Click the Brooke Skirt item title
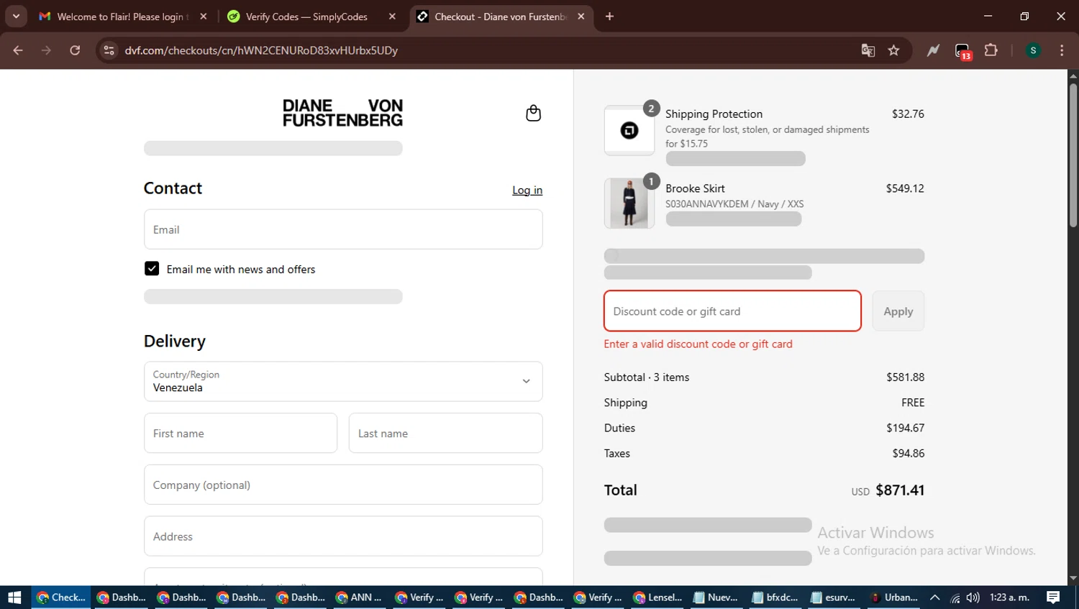1079x609 pixels. (x=695, y=188)
